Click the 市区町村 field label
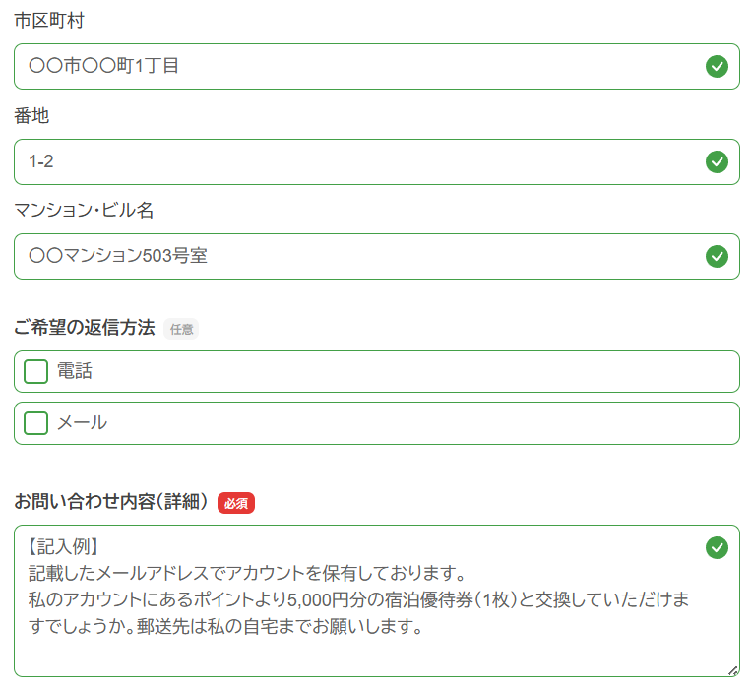The image size is (752, 689). tap(49, 20)
